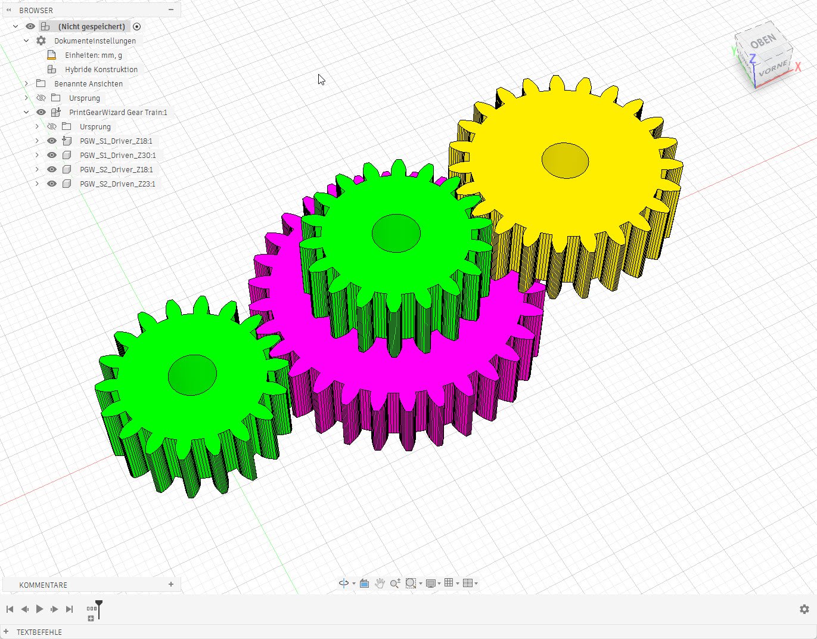Step timeline forward one feature
Image resolution: width=817 pixels, height=639 pixels.
pos(54,609)
